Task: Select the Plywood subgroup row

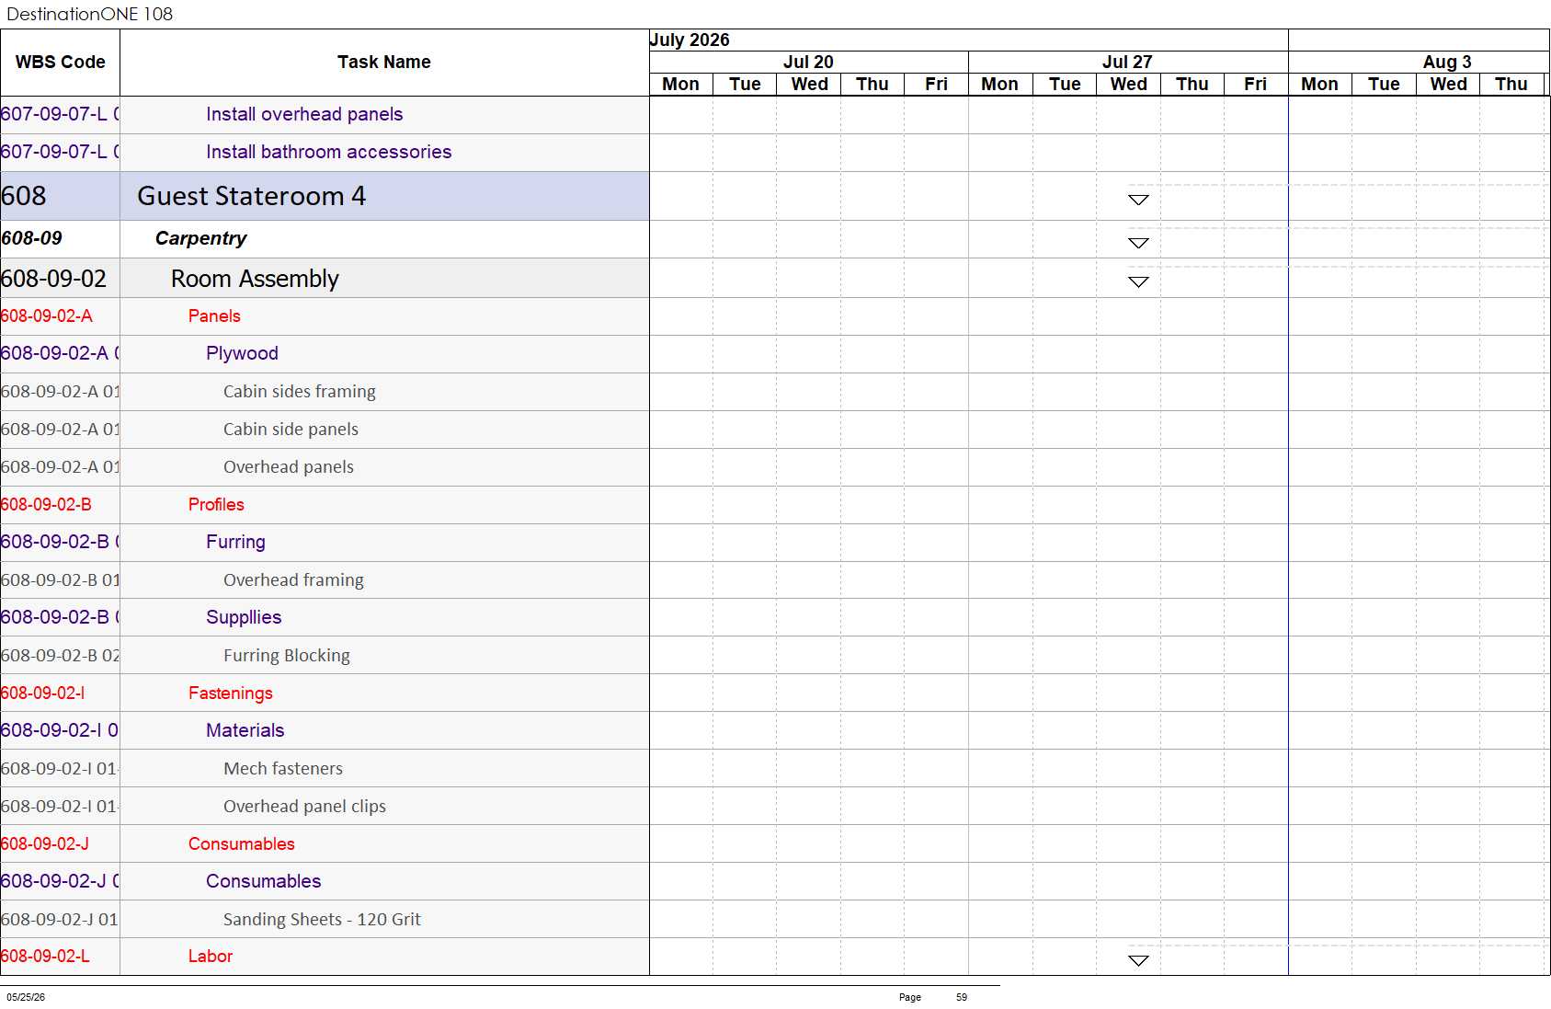Action: (x=325, y=354)
